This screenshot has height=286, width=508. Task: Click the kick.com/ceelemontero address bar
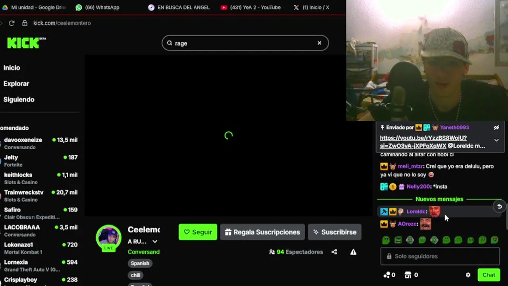click(62, 23)
